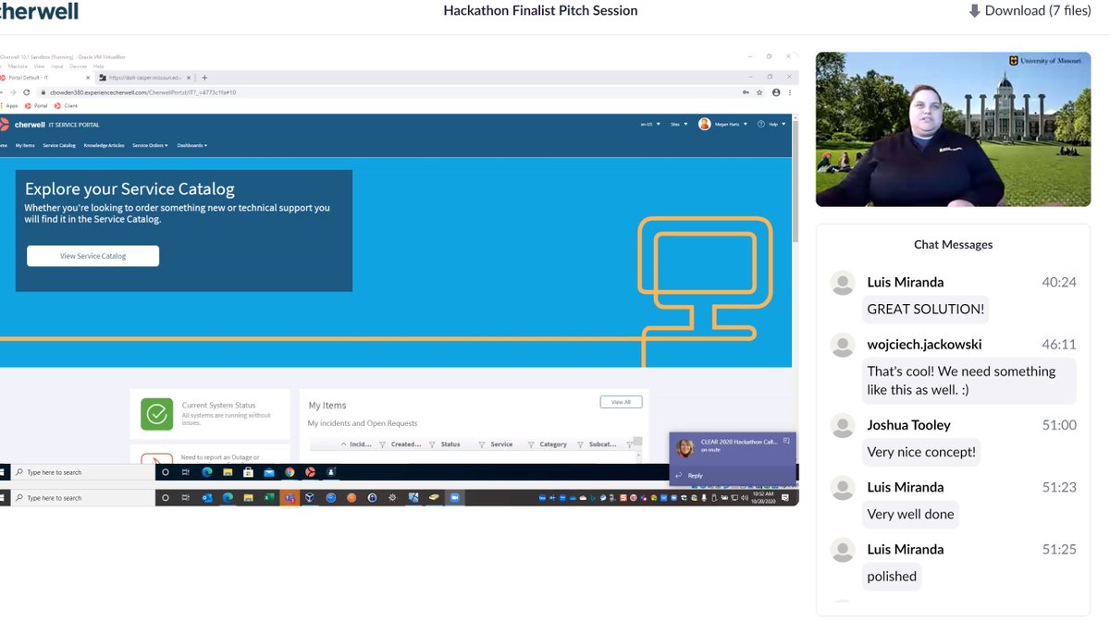Click the host taskbar Type here to search box
Image resolution: width=1110 pixels, height=620 pixels.
point(81,498)
